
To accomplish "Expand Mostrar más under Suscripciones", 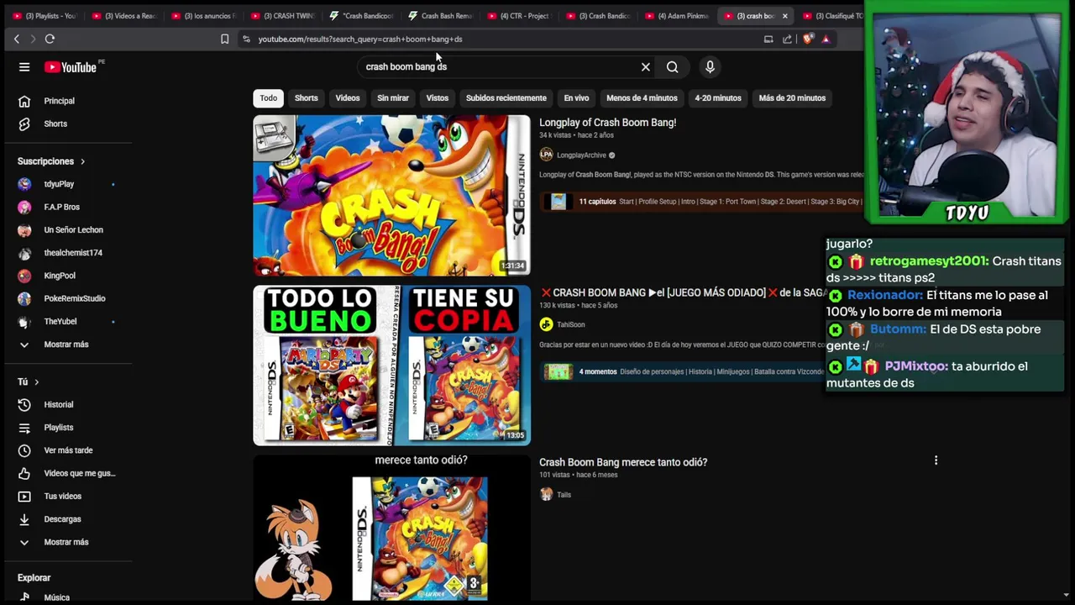I will (x=67, y=345).
